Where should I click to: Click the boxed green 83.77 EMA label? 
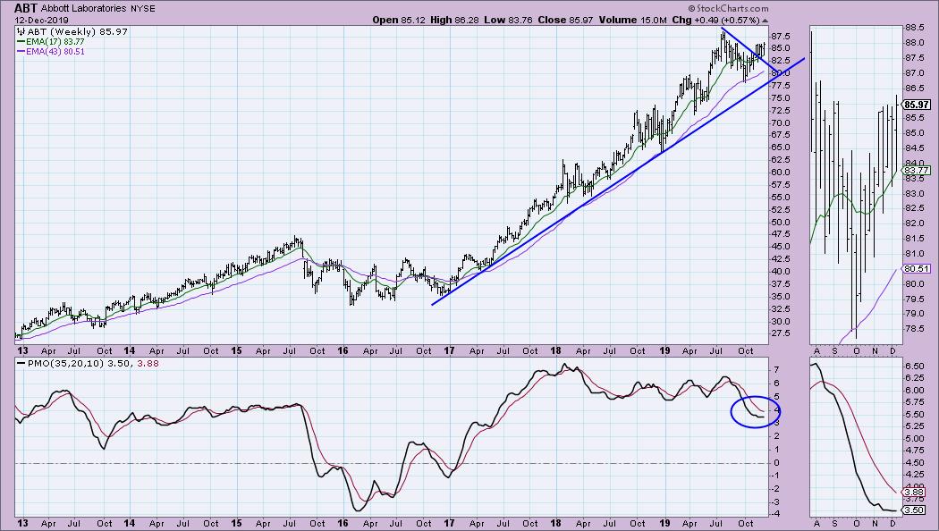click(917, 171)
